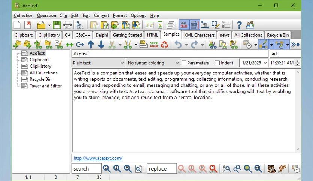
Task: Switch to the XML Characters tab
Action: 200,35
